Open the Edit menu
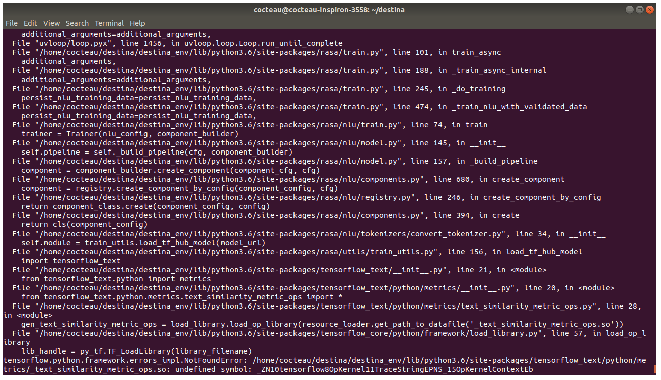The height and width of the screenshot is (380, 661). tap(30, 23)
